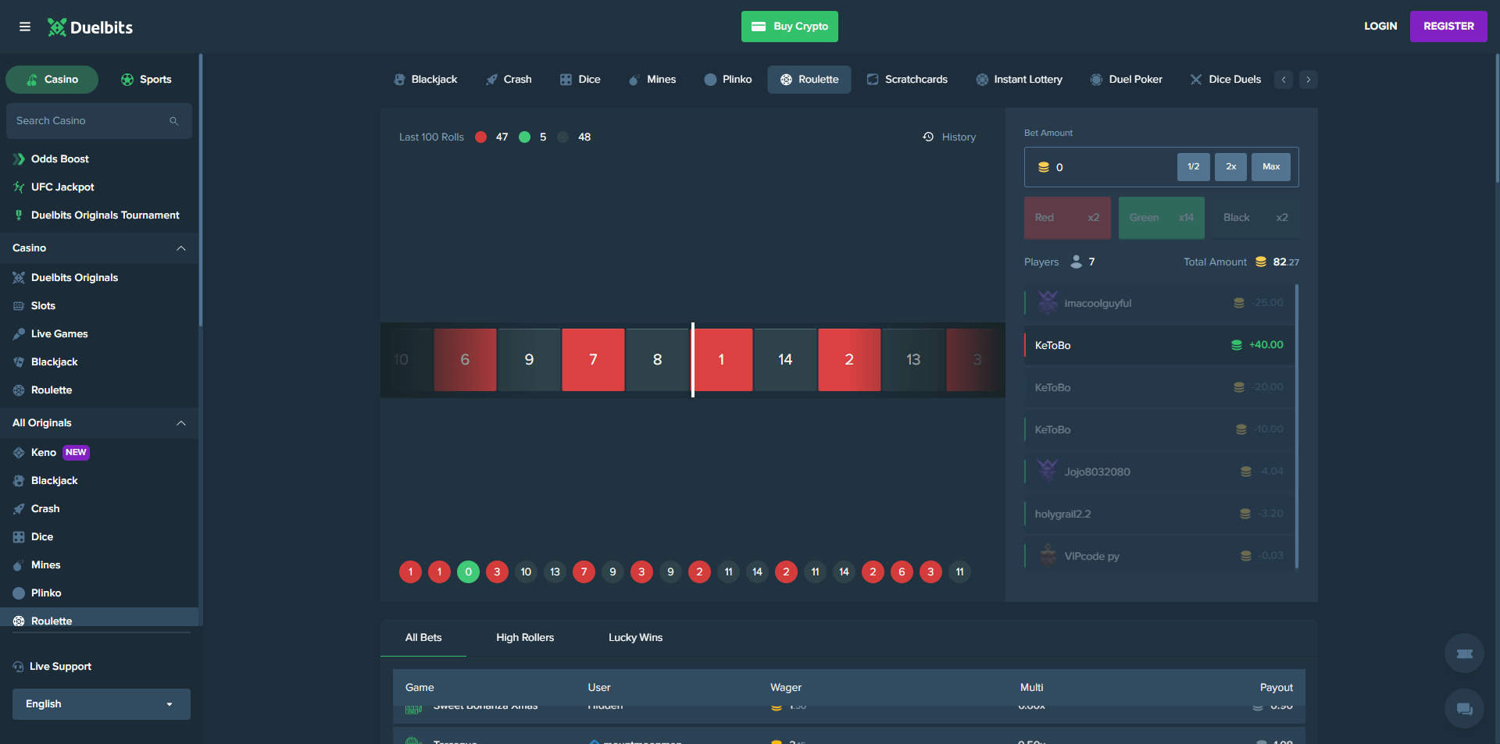Click the LOGIN link
Screen dimensions: 1500x744
(1380, 27)
